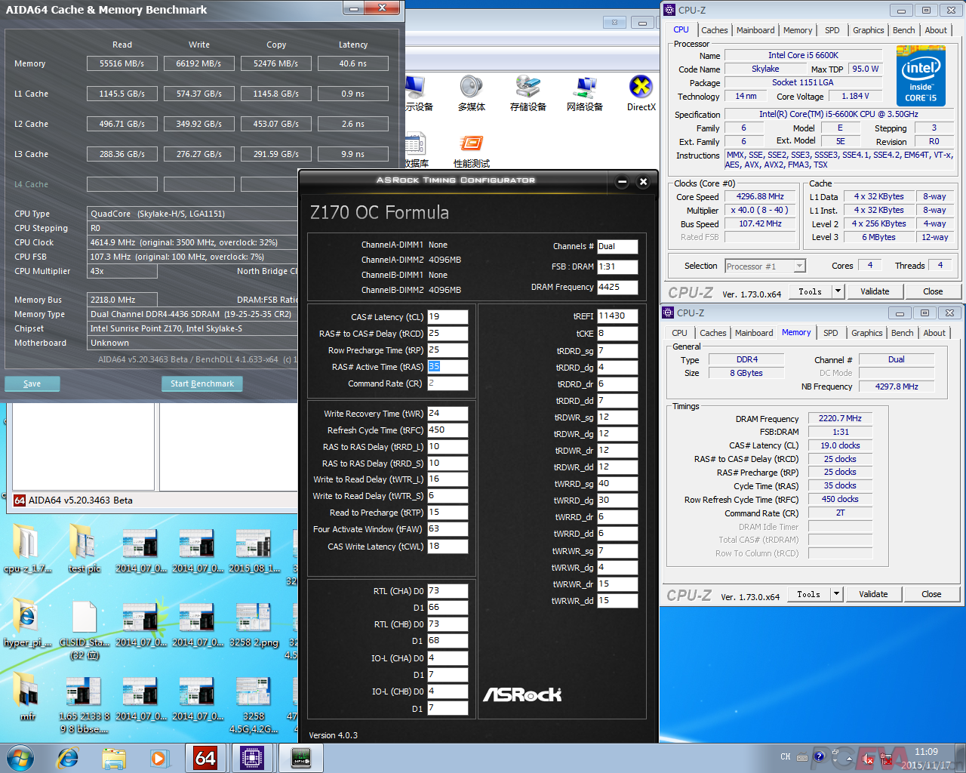Open the 'test pic' desktop folder
966x773 pixels.
pos(83,548)
